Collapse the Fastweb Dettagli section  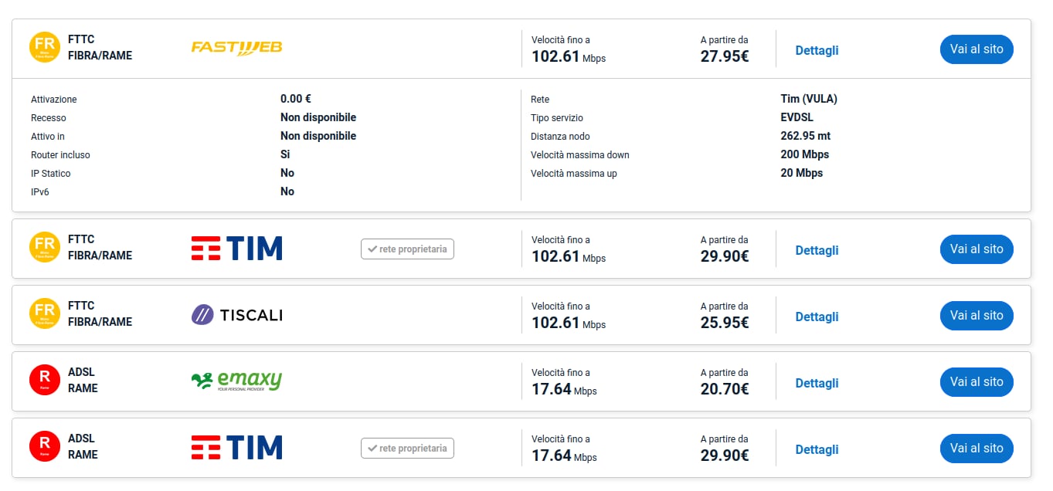817,50
